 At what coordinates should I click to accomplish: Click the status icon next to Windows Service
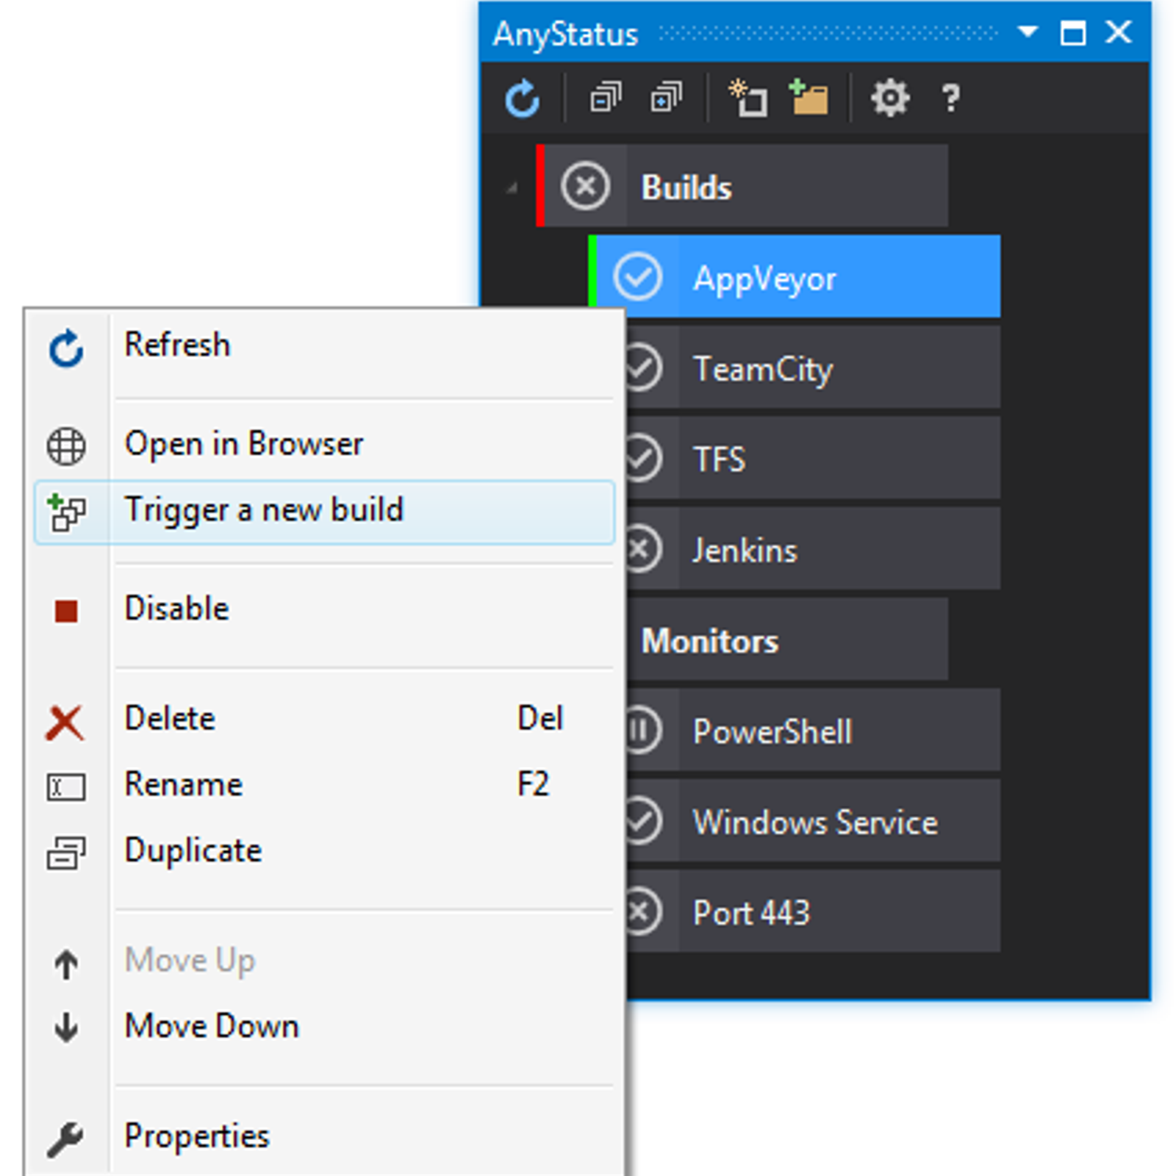644,821
